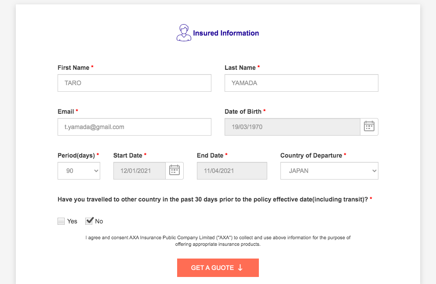Click the Date of Birth date field
This screenshot has width=436, height=284.
pos(292,127)
